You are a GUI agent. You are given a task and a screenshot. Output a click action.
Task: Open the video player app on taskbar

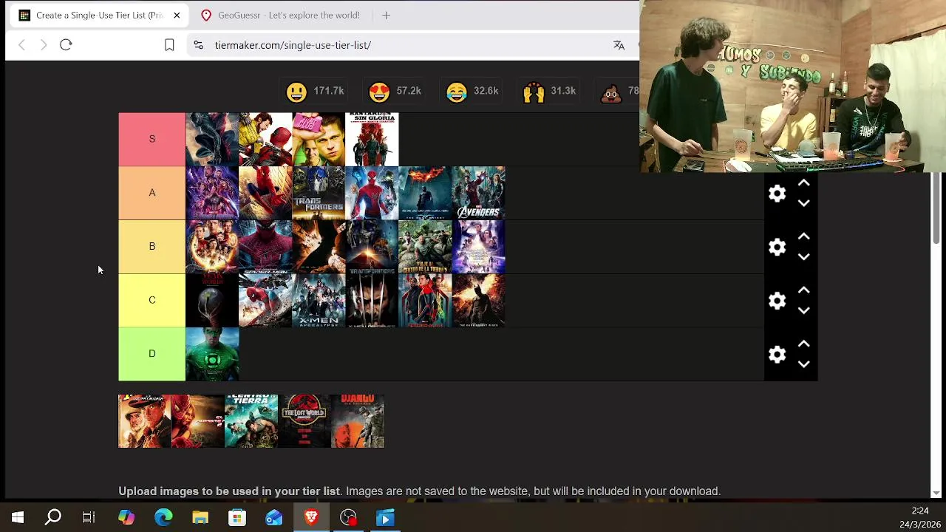(x=385, y=518)
